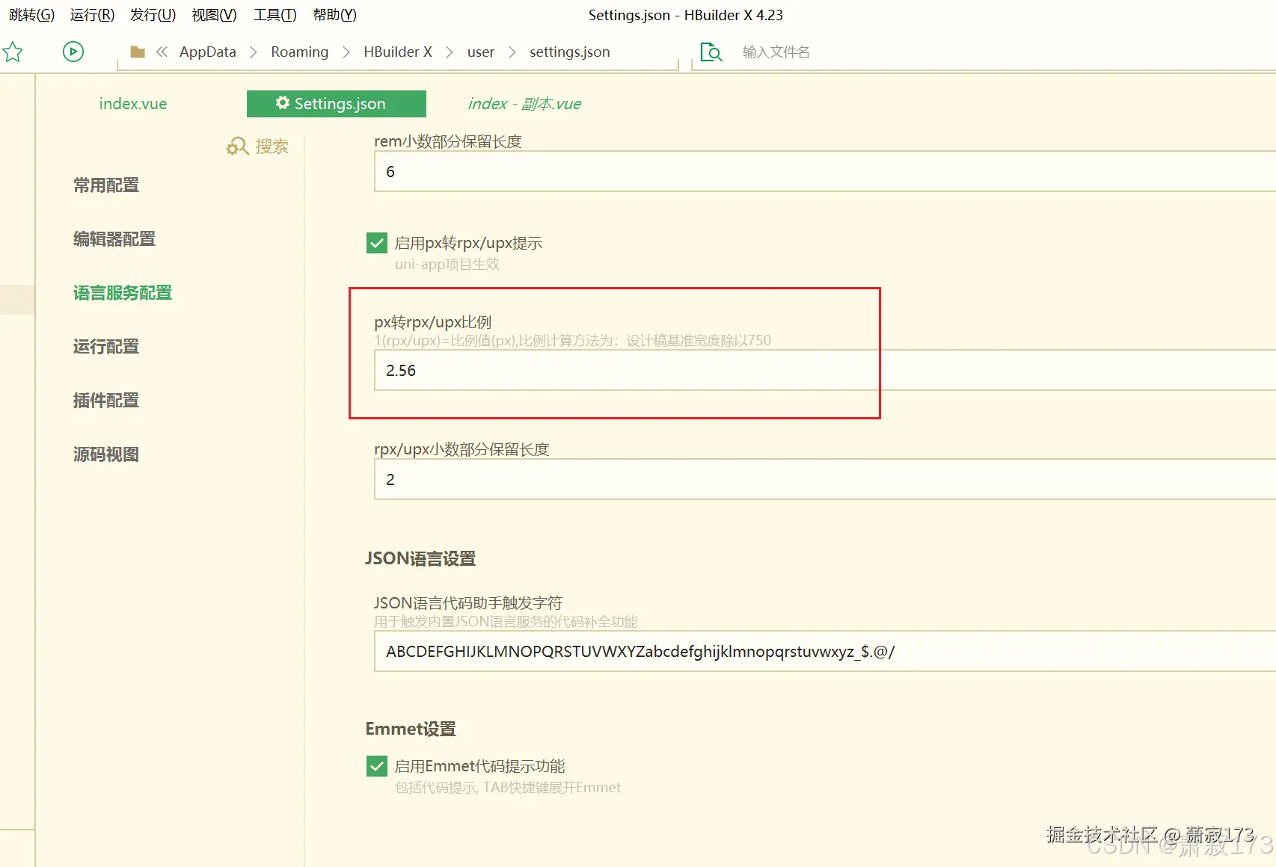Open 插件配置 settings section
Screen dimensions: 1276x867
(x=106, y=401)
